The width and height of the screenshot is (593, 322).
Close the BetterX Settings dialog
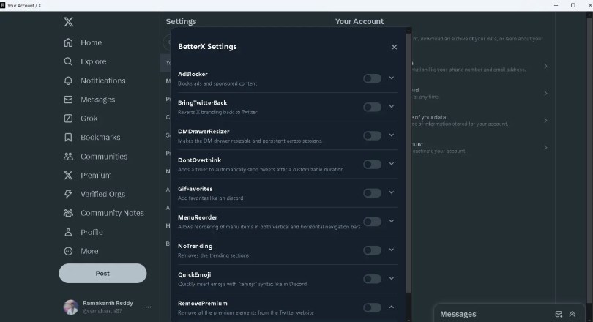pos(394,47)
